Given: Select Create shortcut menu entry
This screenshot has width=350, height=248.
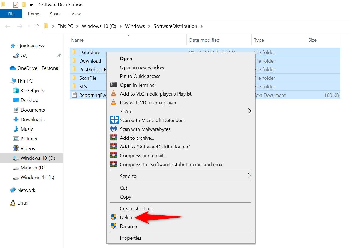Looking at the screenshot, I should tap(136, 209).
